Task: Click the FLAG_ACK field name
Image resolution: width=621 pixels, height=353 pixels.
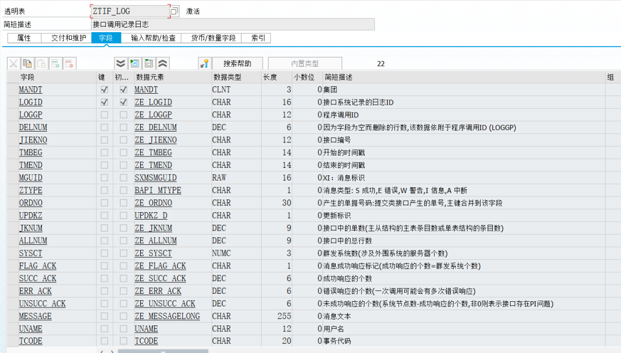Action: (37, 266)
